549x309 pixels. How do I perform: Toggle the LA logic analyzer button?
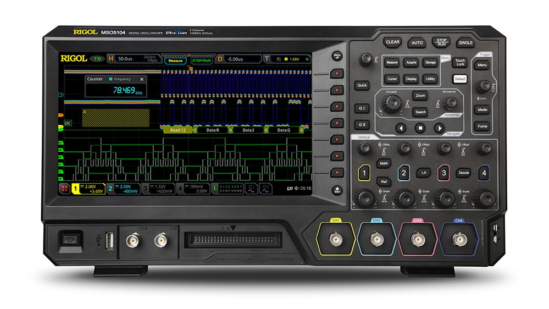click(424, 173)
